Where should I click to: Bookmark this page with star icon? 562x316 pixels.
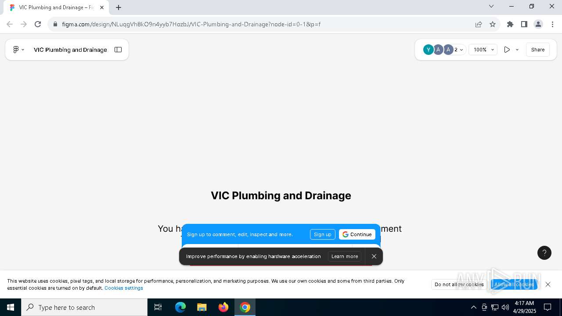pyautogui.click(x=493, y=24)
